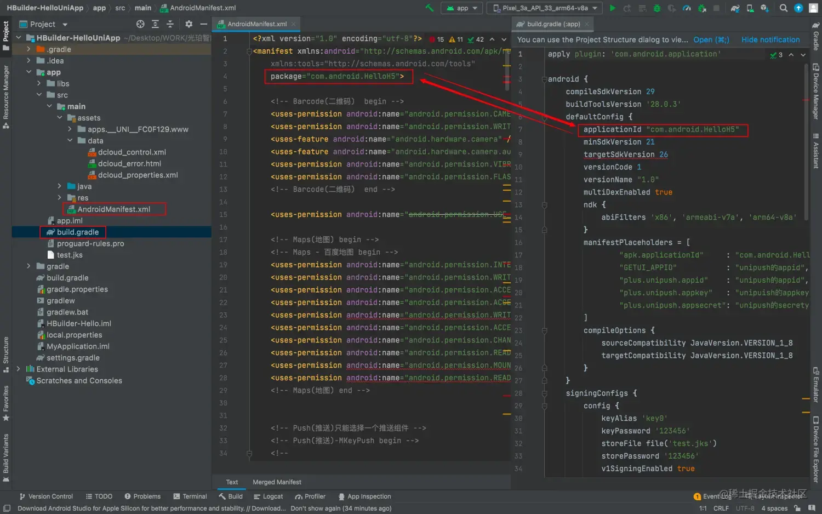Select settings.gradle file in tree
This screenshot has width=822, height=514.
tap(73, 358)
